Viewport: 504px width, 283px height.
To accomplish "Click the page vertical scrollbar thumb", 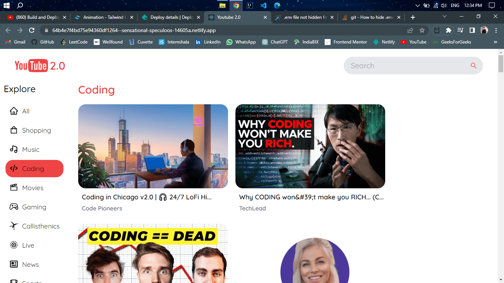I will coord(501,63).
